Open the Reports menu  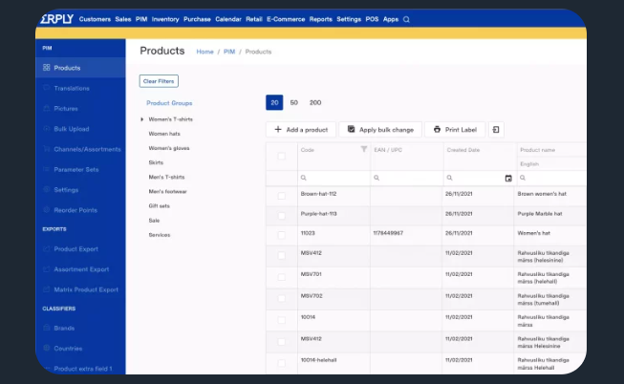(x=321, y=19)
